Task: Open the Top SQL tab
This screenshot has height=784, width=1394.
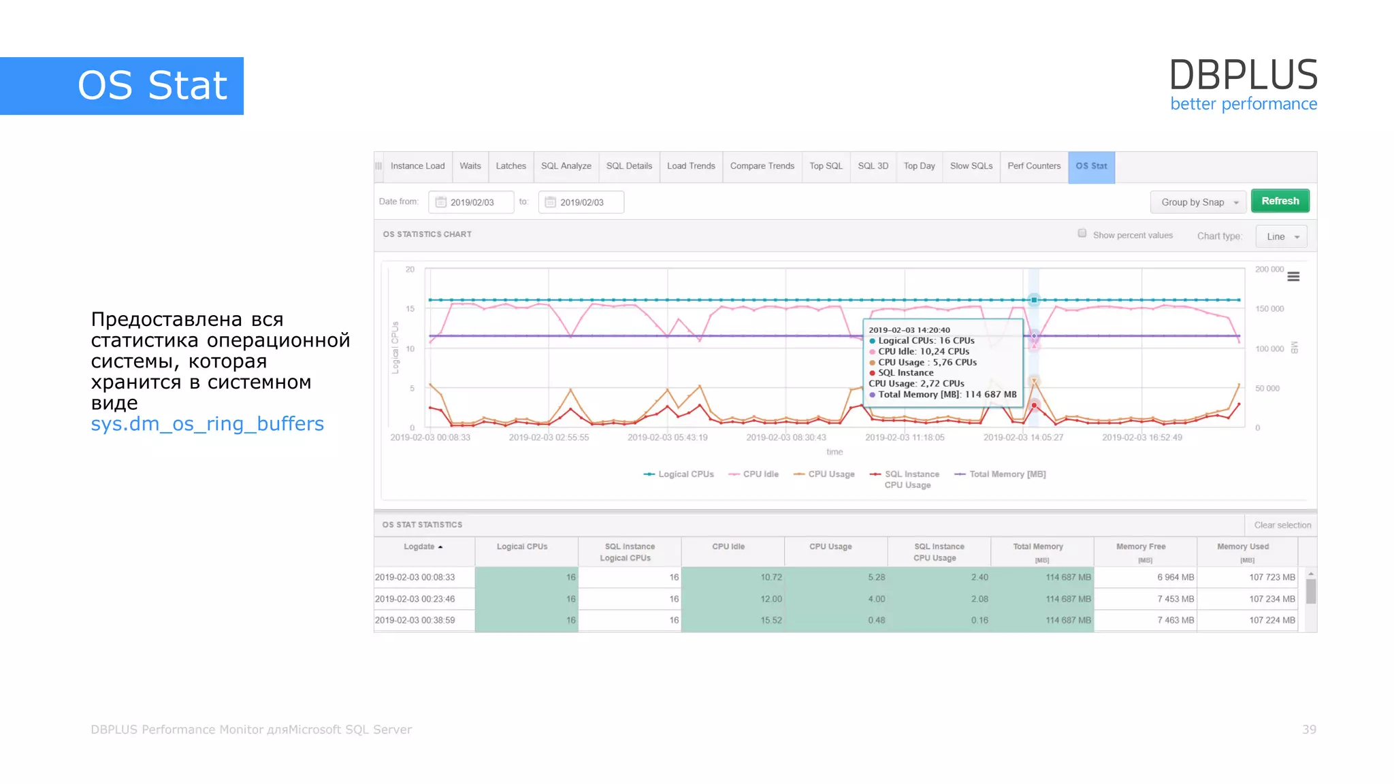Action: (x=826, y=167)
